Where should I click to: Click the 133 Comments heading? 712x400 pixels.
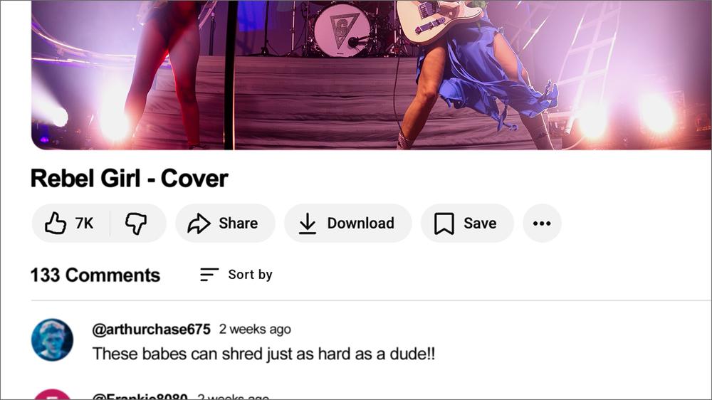point(95,275)
